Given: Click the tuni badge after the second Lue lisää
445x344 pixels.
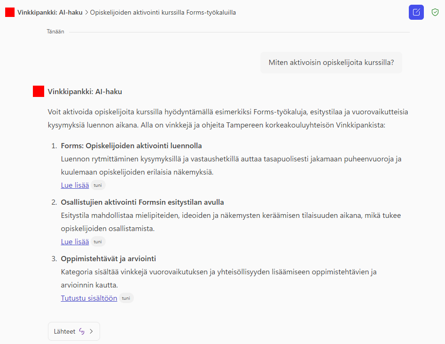Looking at the screenshot, I should (98, 242).
